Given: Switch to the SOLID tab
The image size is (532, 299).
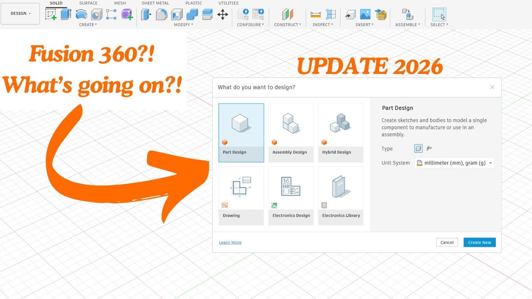Looking at the screenshot, I should click(56, 3).
